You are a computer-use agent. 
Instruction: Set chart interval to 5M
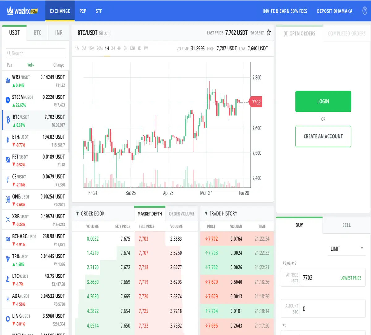point(84,48)
